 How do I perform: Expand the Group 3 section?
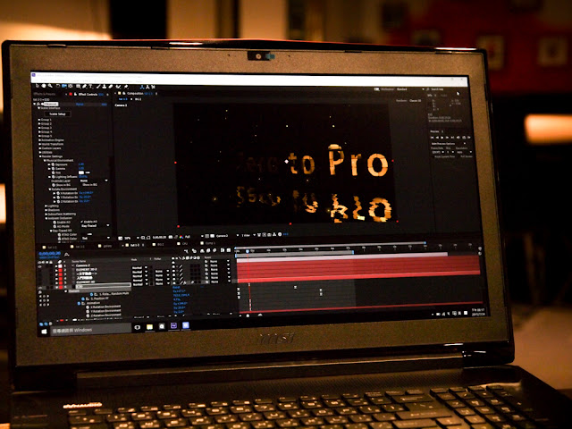pyautogui.click(x=39, y=128)
